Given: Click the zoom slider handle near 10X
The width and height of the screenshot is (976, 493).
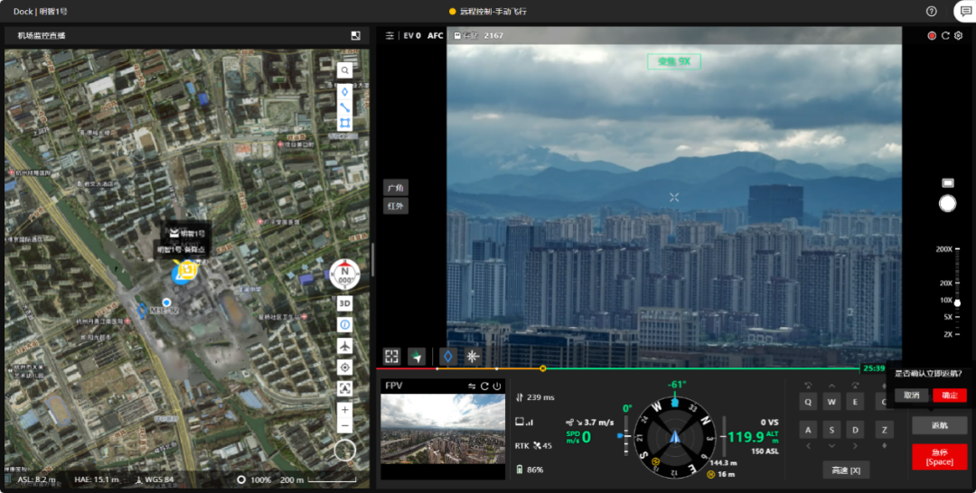Looking at the screenshot, I should pyautogui.click(x=957, y=302).
